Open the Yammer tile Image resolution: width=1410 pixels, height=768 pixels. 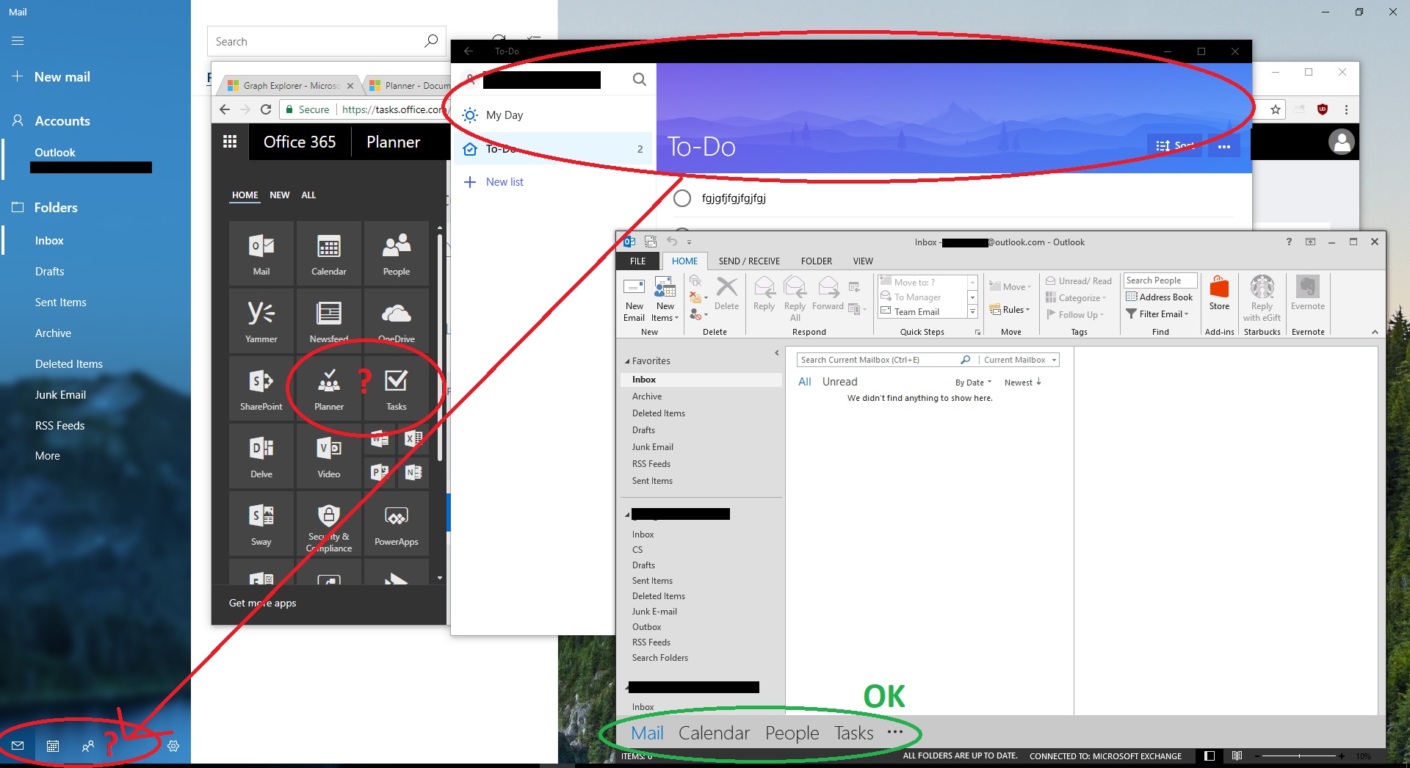click(x=261, y=321)
